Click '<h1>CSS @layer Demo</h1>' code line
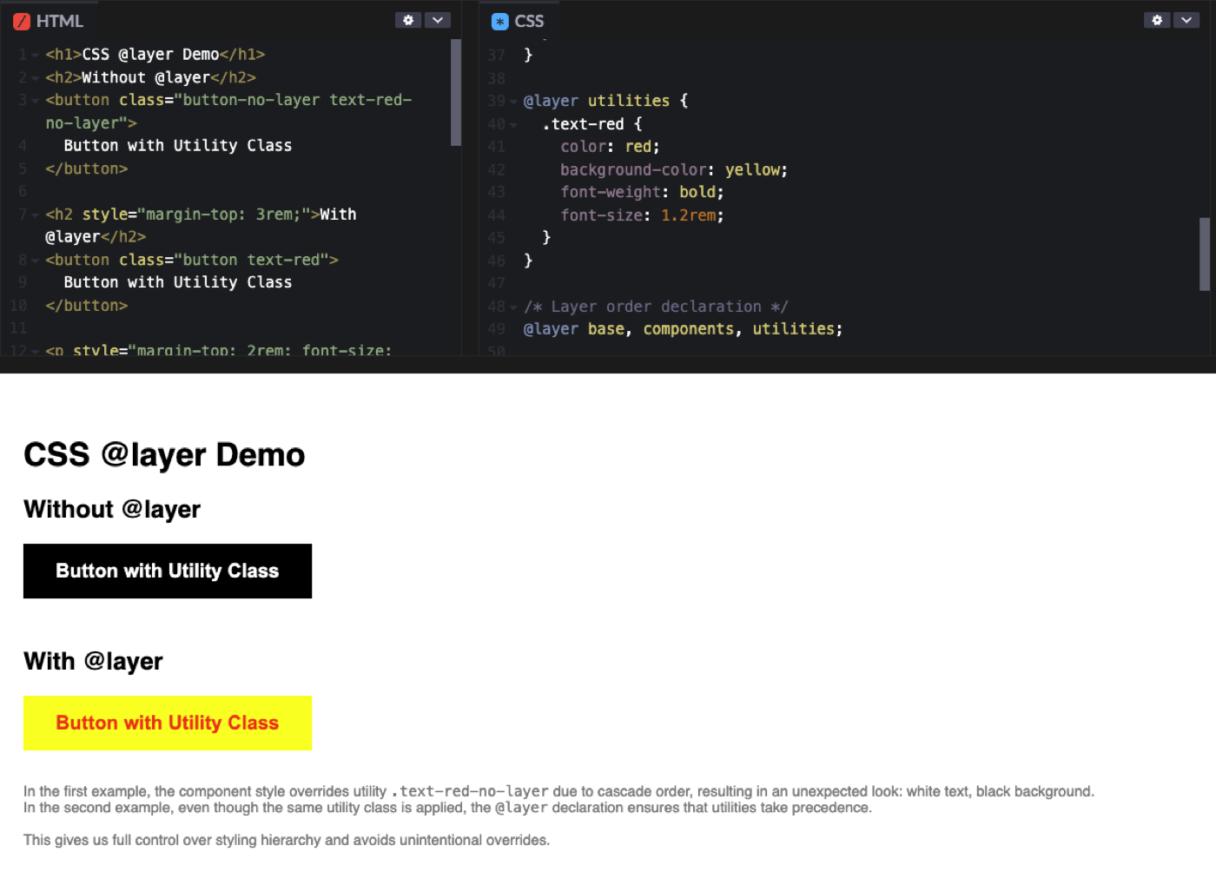Screen dimensions: 1216x872 point(155,55)
